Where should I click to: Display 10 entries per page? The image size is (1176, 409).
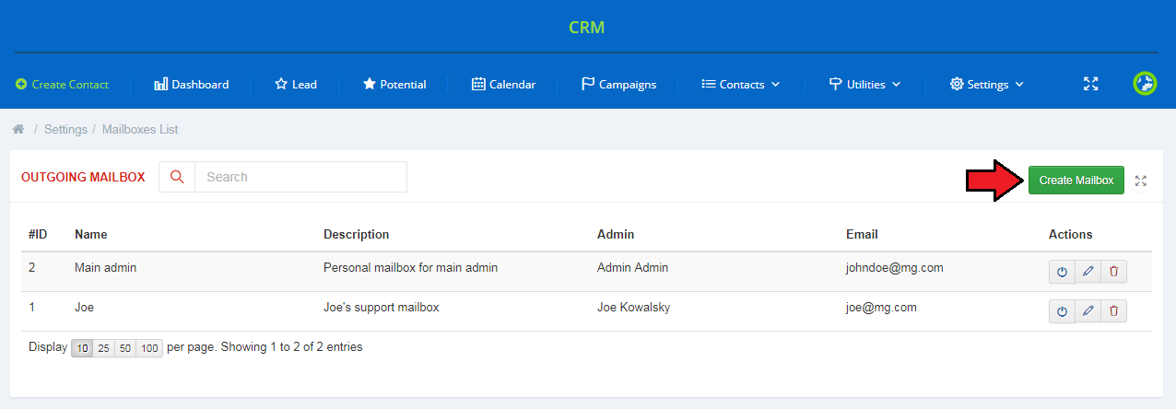pos(82,348)
